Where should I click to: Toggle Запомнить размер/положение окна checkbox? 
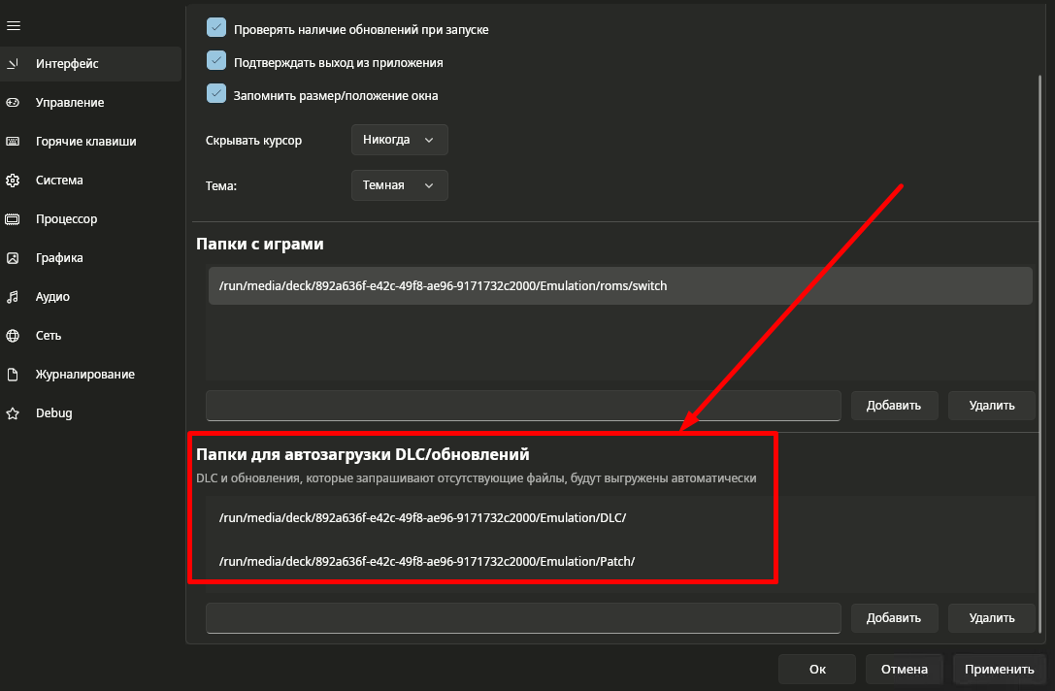(216, 94)
